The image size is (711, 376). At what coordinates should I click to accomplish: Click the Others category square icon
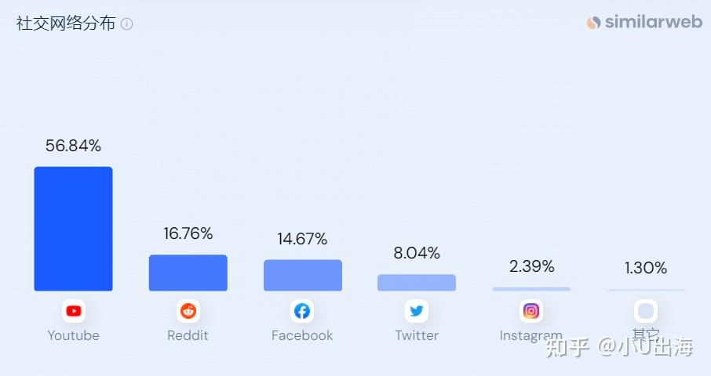[646, 311]
